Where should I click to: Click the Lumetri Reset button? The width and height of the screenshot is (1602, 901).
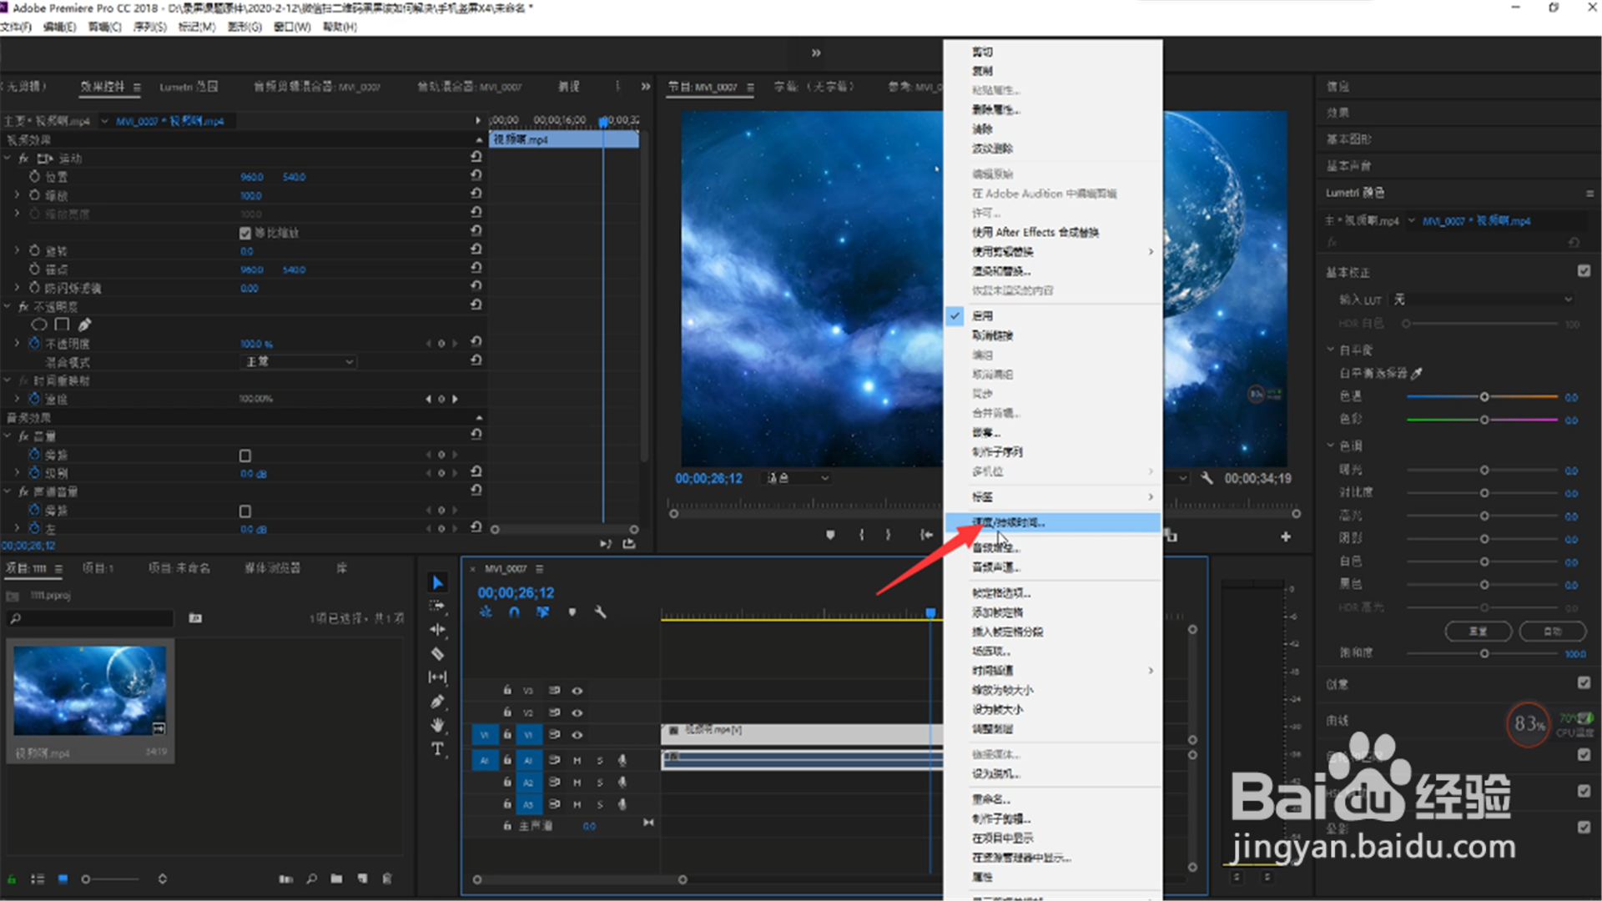click(1478, 632)
